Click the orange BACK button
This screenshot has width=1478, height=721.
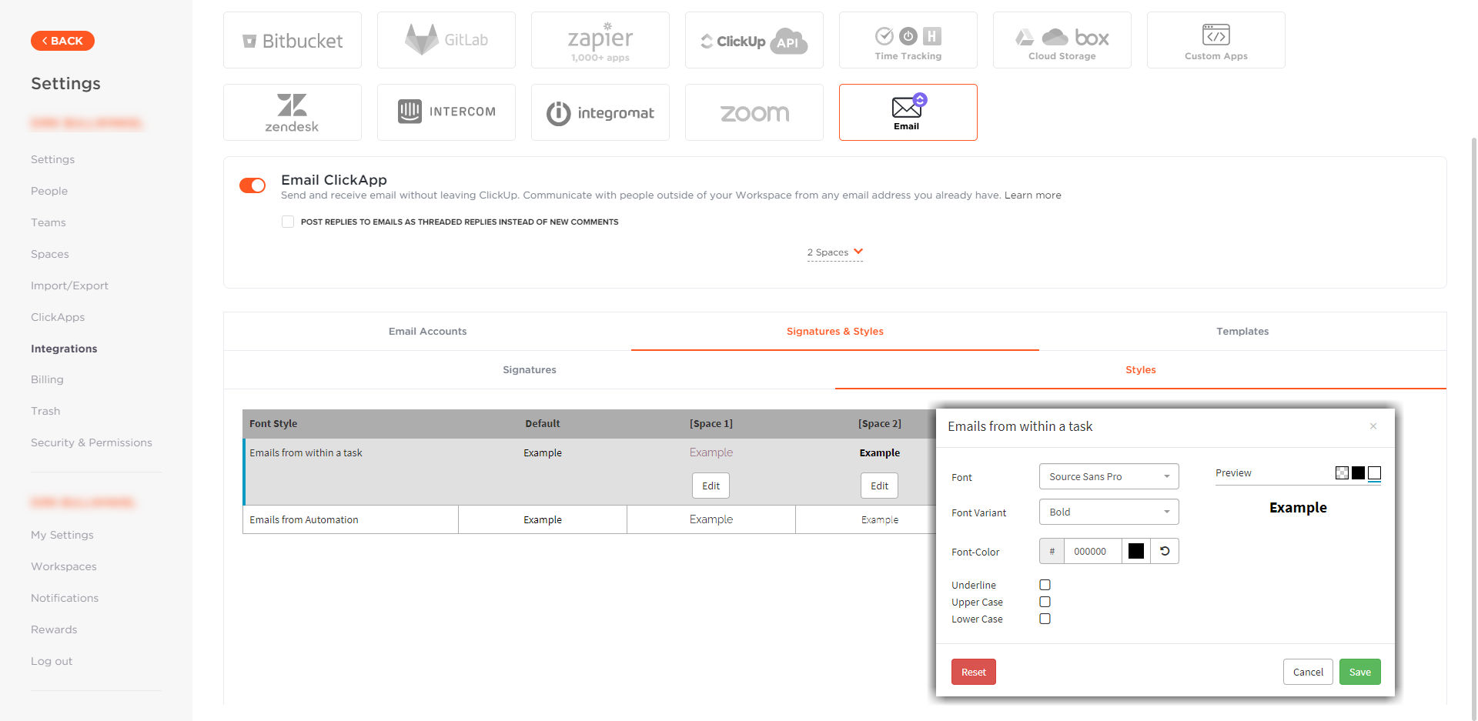(62, 41)
